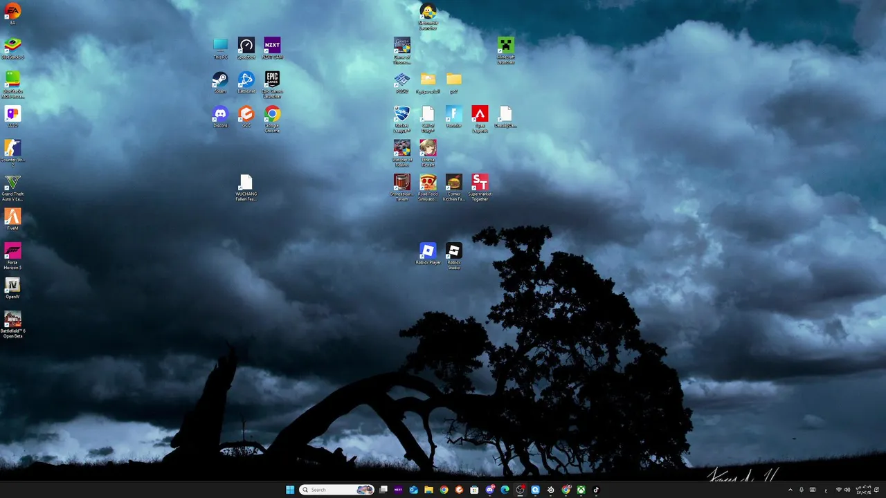The image size is (886, 498).
Task: Select the Speedtest desktop shortcut
Action: pos(246,48)
